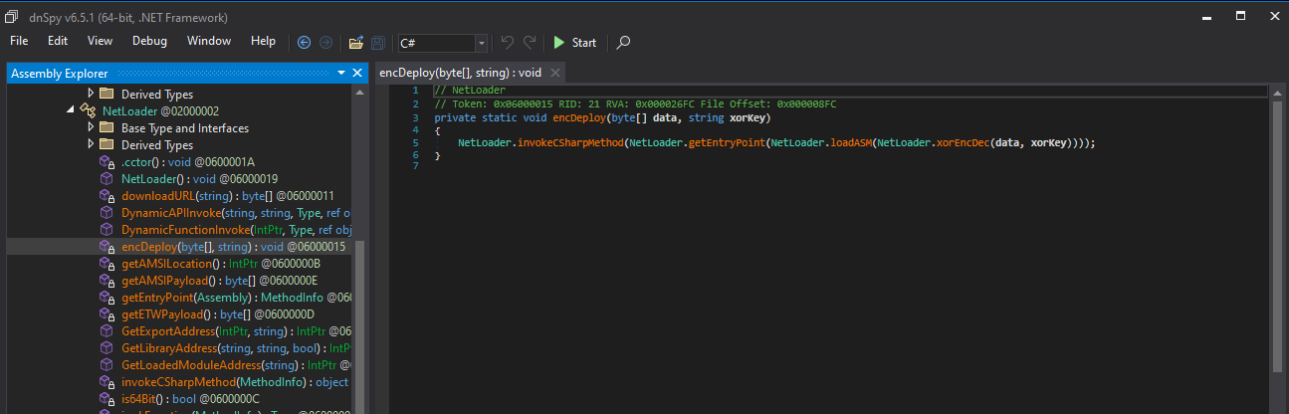This screenshot has height=414, width=1289.
Task: Click the method icon beside .cctor()
Action: click(x=107, y=162)
